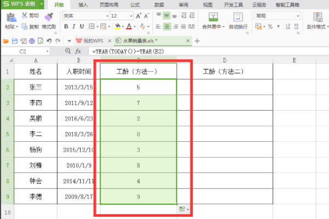Screen dimensions: 329x219
Task: Open the font color dropdown arrow
Action: [x=135, y=27]
